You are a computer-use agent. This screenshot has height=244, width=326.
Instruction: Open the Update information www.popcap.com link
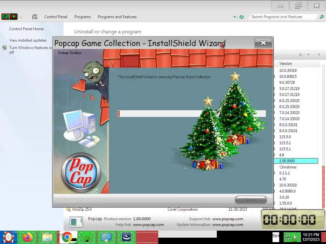(228, 225)
